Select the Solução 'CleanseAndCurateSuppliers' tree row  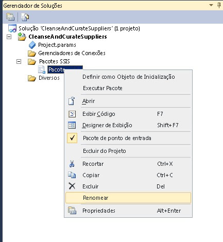pos(79,28)
